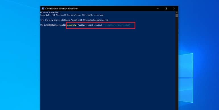
Task: Click the PowerShell vertical scrollbar thumb
Action: (x=177, y=16)
